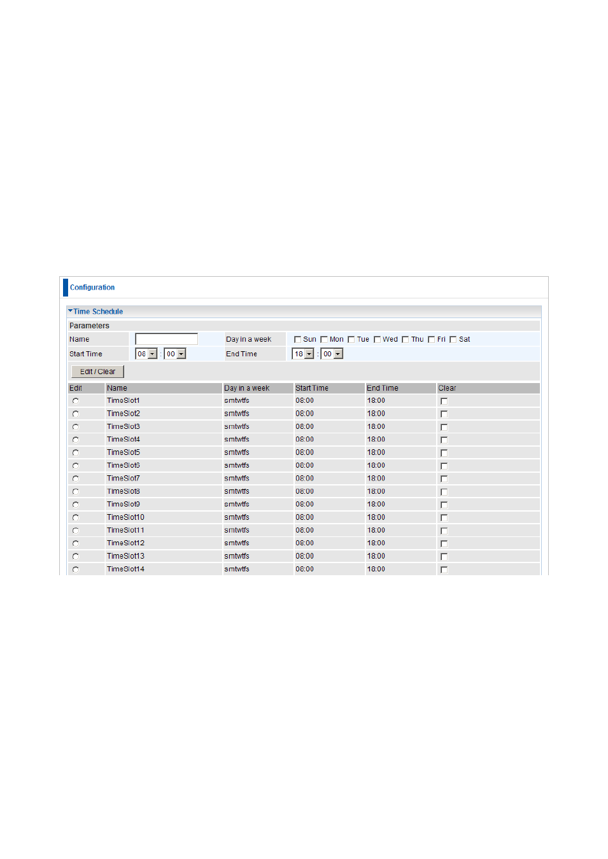This screenshot has height=859, width=608.
Task: Tick the Clear checkbox for TimeSlot11
Action: pos(444,531)
